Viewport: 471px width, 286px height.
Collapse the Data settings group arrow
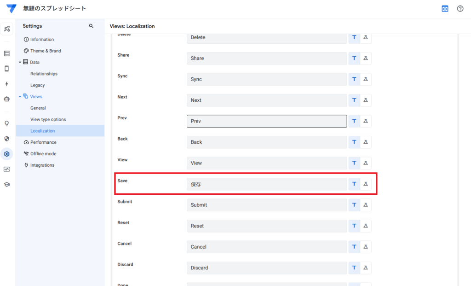pos(20,62)
